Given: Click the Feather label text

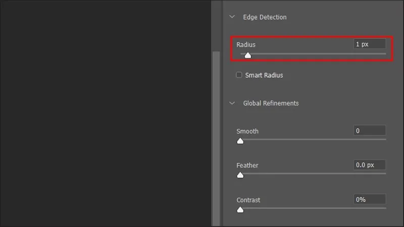Looking at the screenshot, I should tap(247, 165).
